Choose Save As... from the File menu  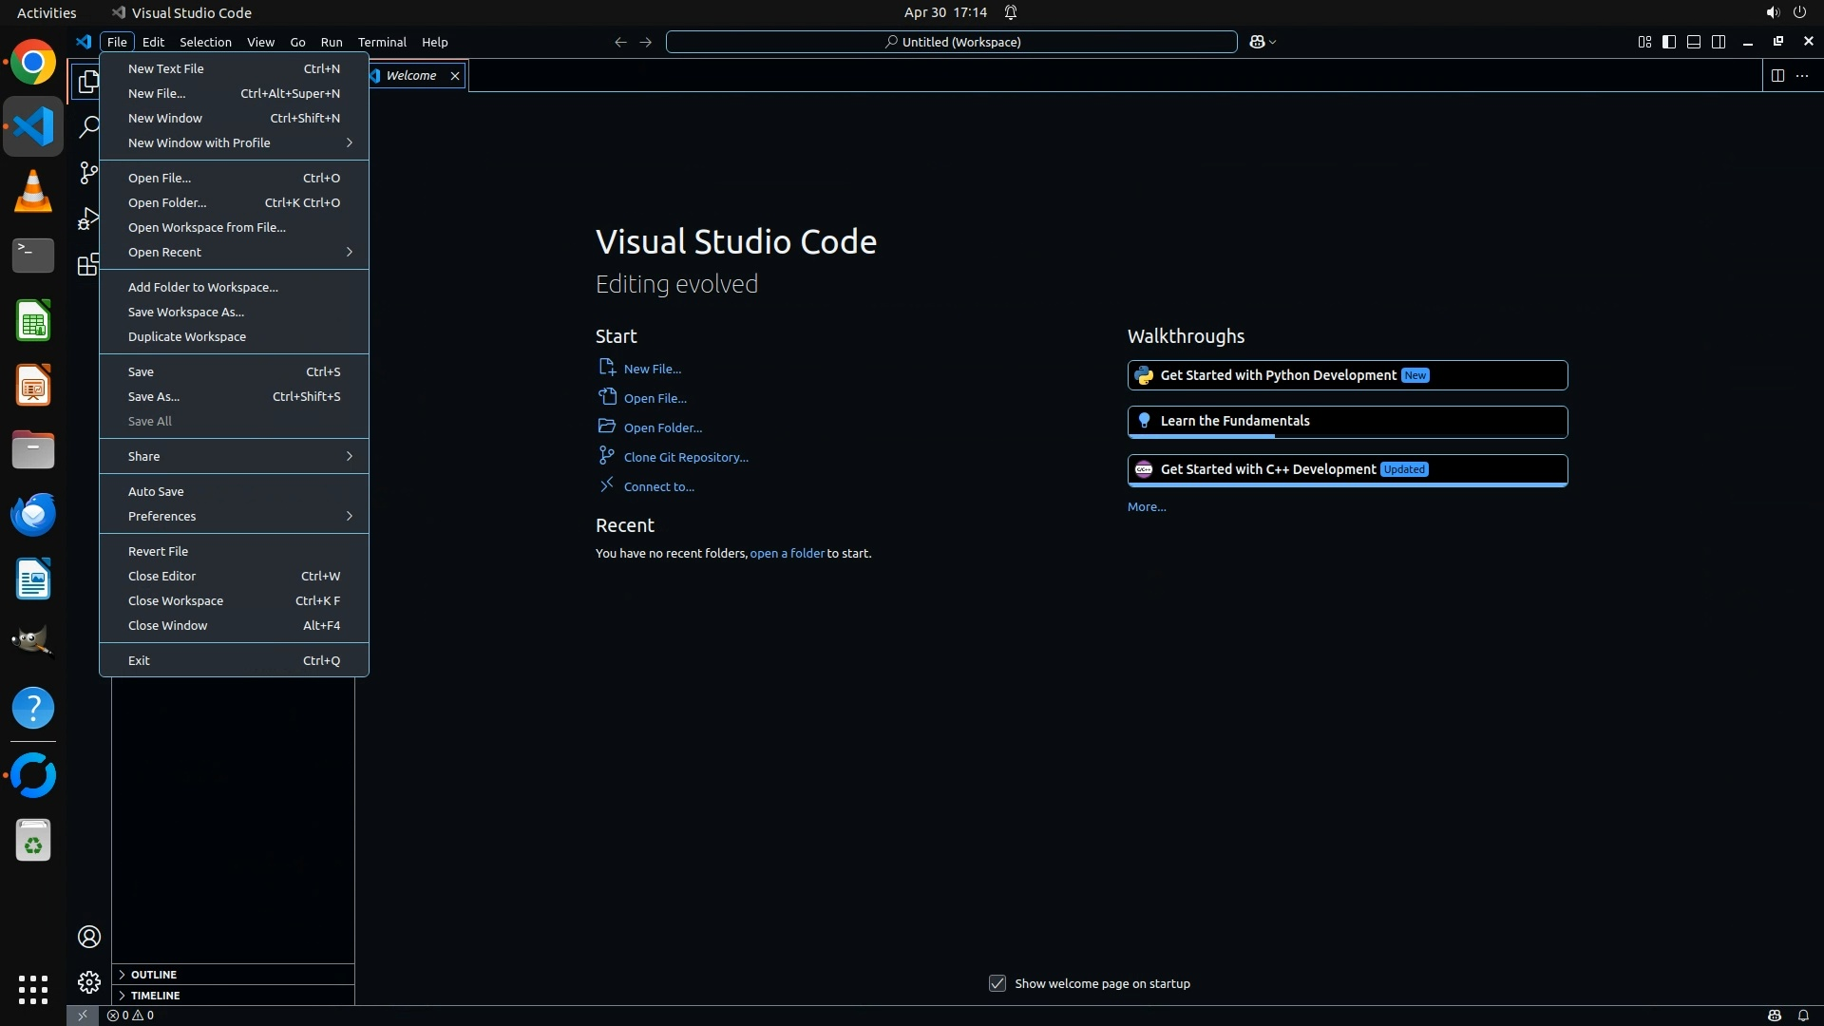pyautogui.click(x=154, y=396)
